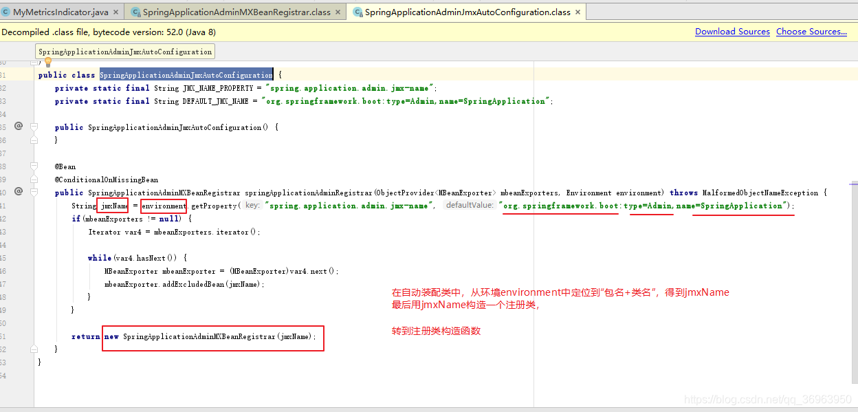The height and width of the screenshot is (412, 858).
Task: Click the Choose Sources... link
Action: [x=811, y=32]
